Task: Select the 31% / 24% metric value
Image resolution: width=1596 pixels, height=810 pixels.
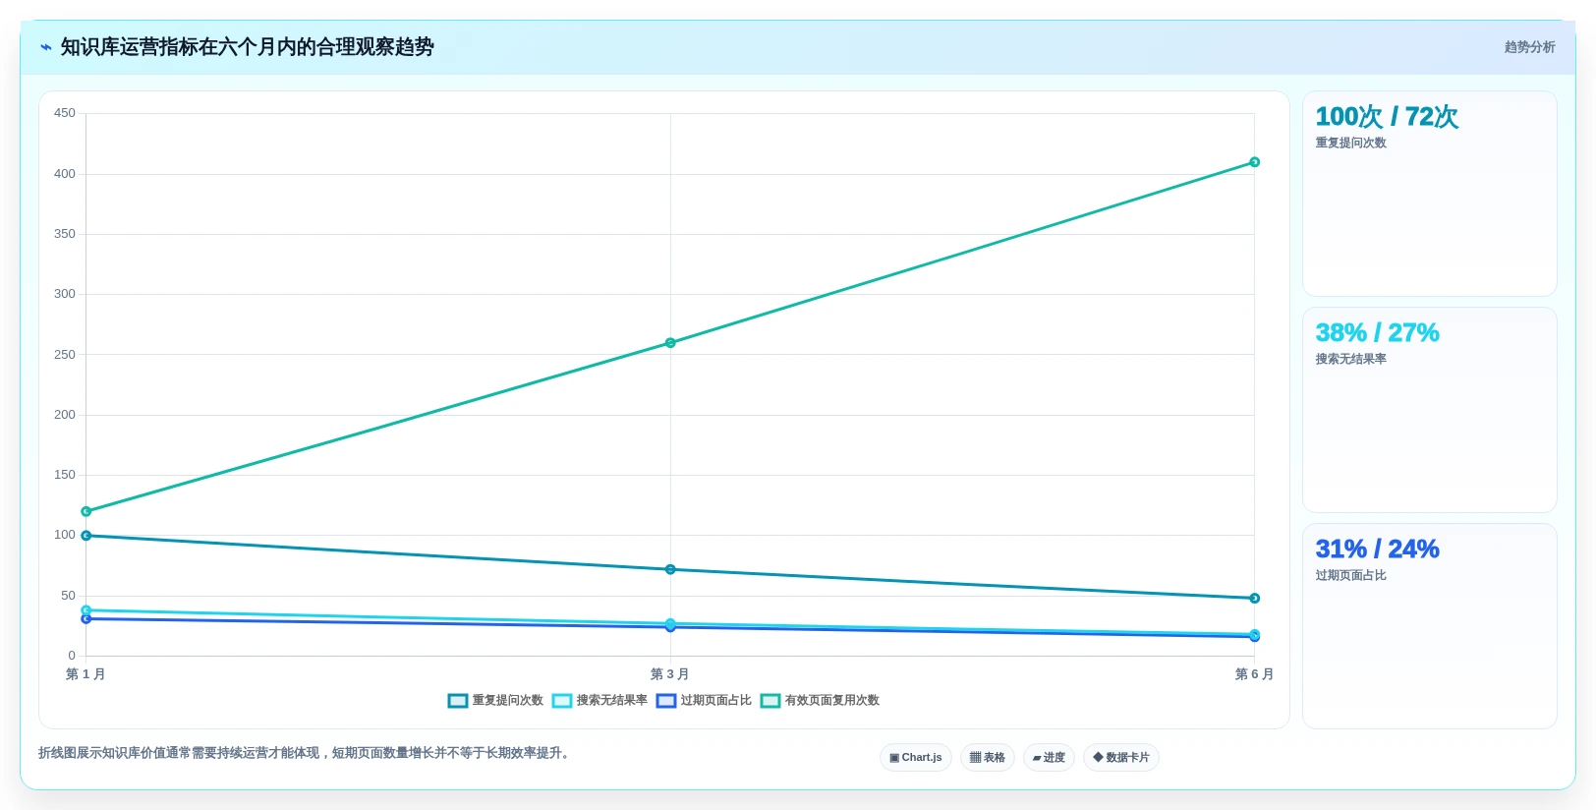Action: coord(1377,550)
